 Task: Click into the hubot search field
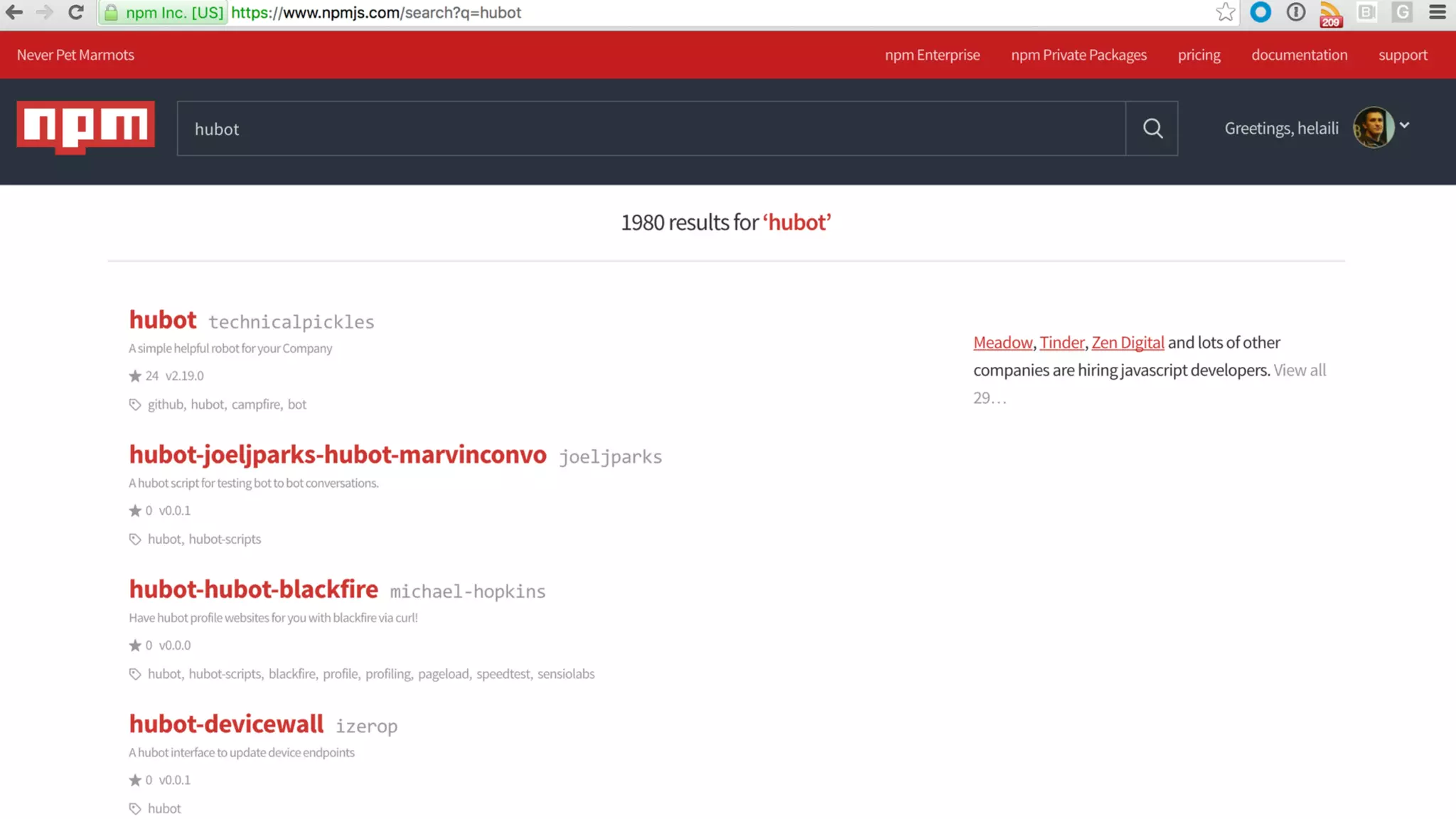(x=651, y=129)
